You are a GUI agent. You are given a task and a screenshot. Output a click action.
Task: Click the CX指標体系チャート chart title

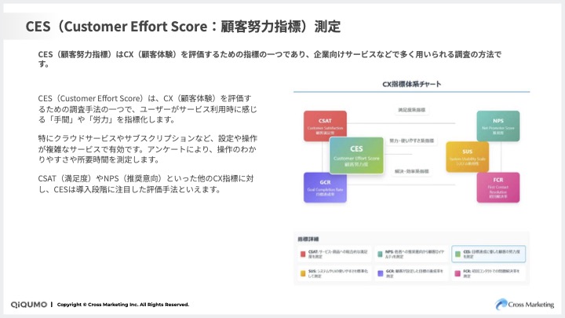(x=411, y=83)
